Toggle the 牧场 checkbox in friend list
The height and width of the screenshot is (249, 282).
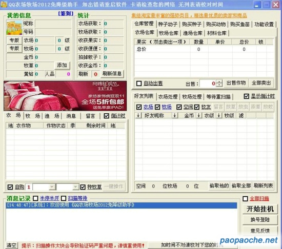(x=157, y=107)
